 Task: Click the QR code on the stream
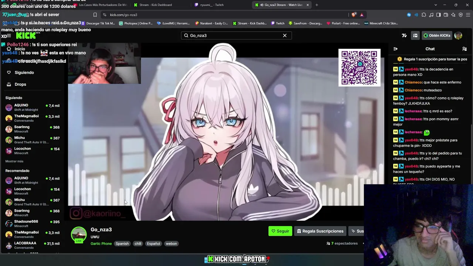tap(359, 68)
